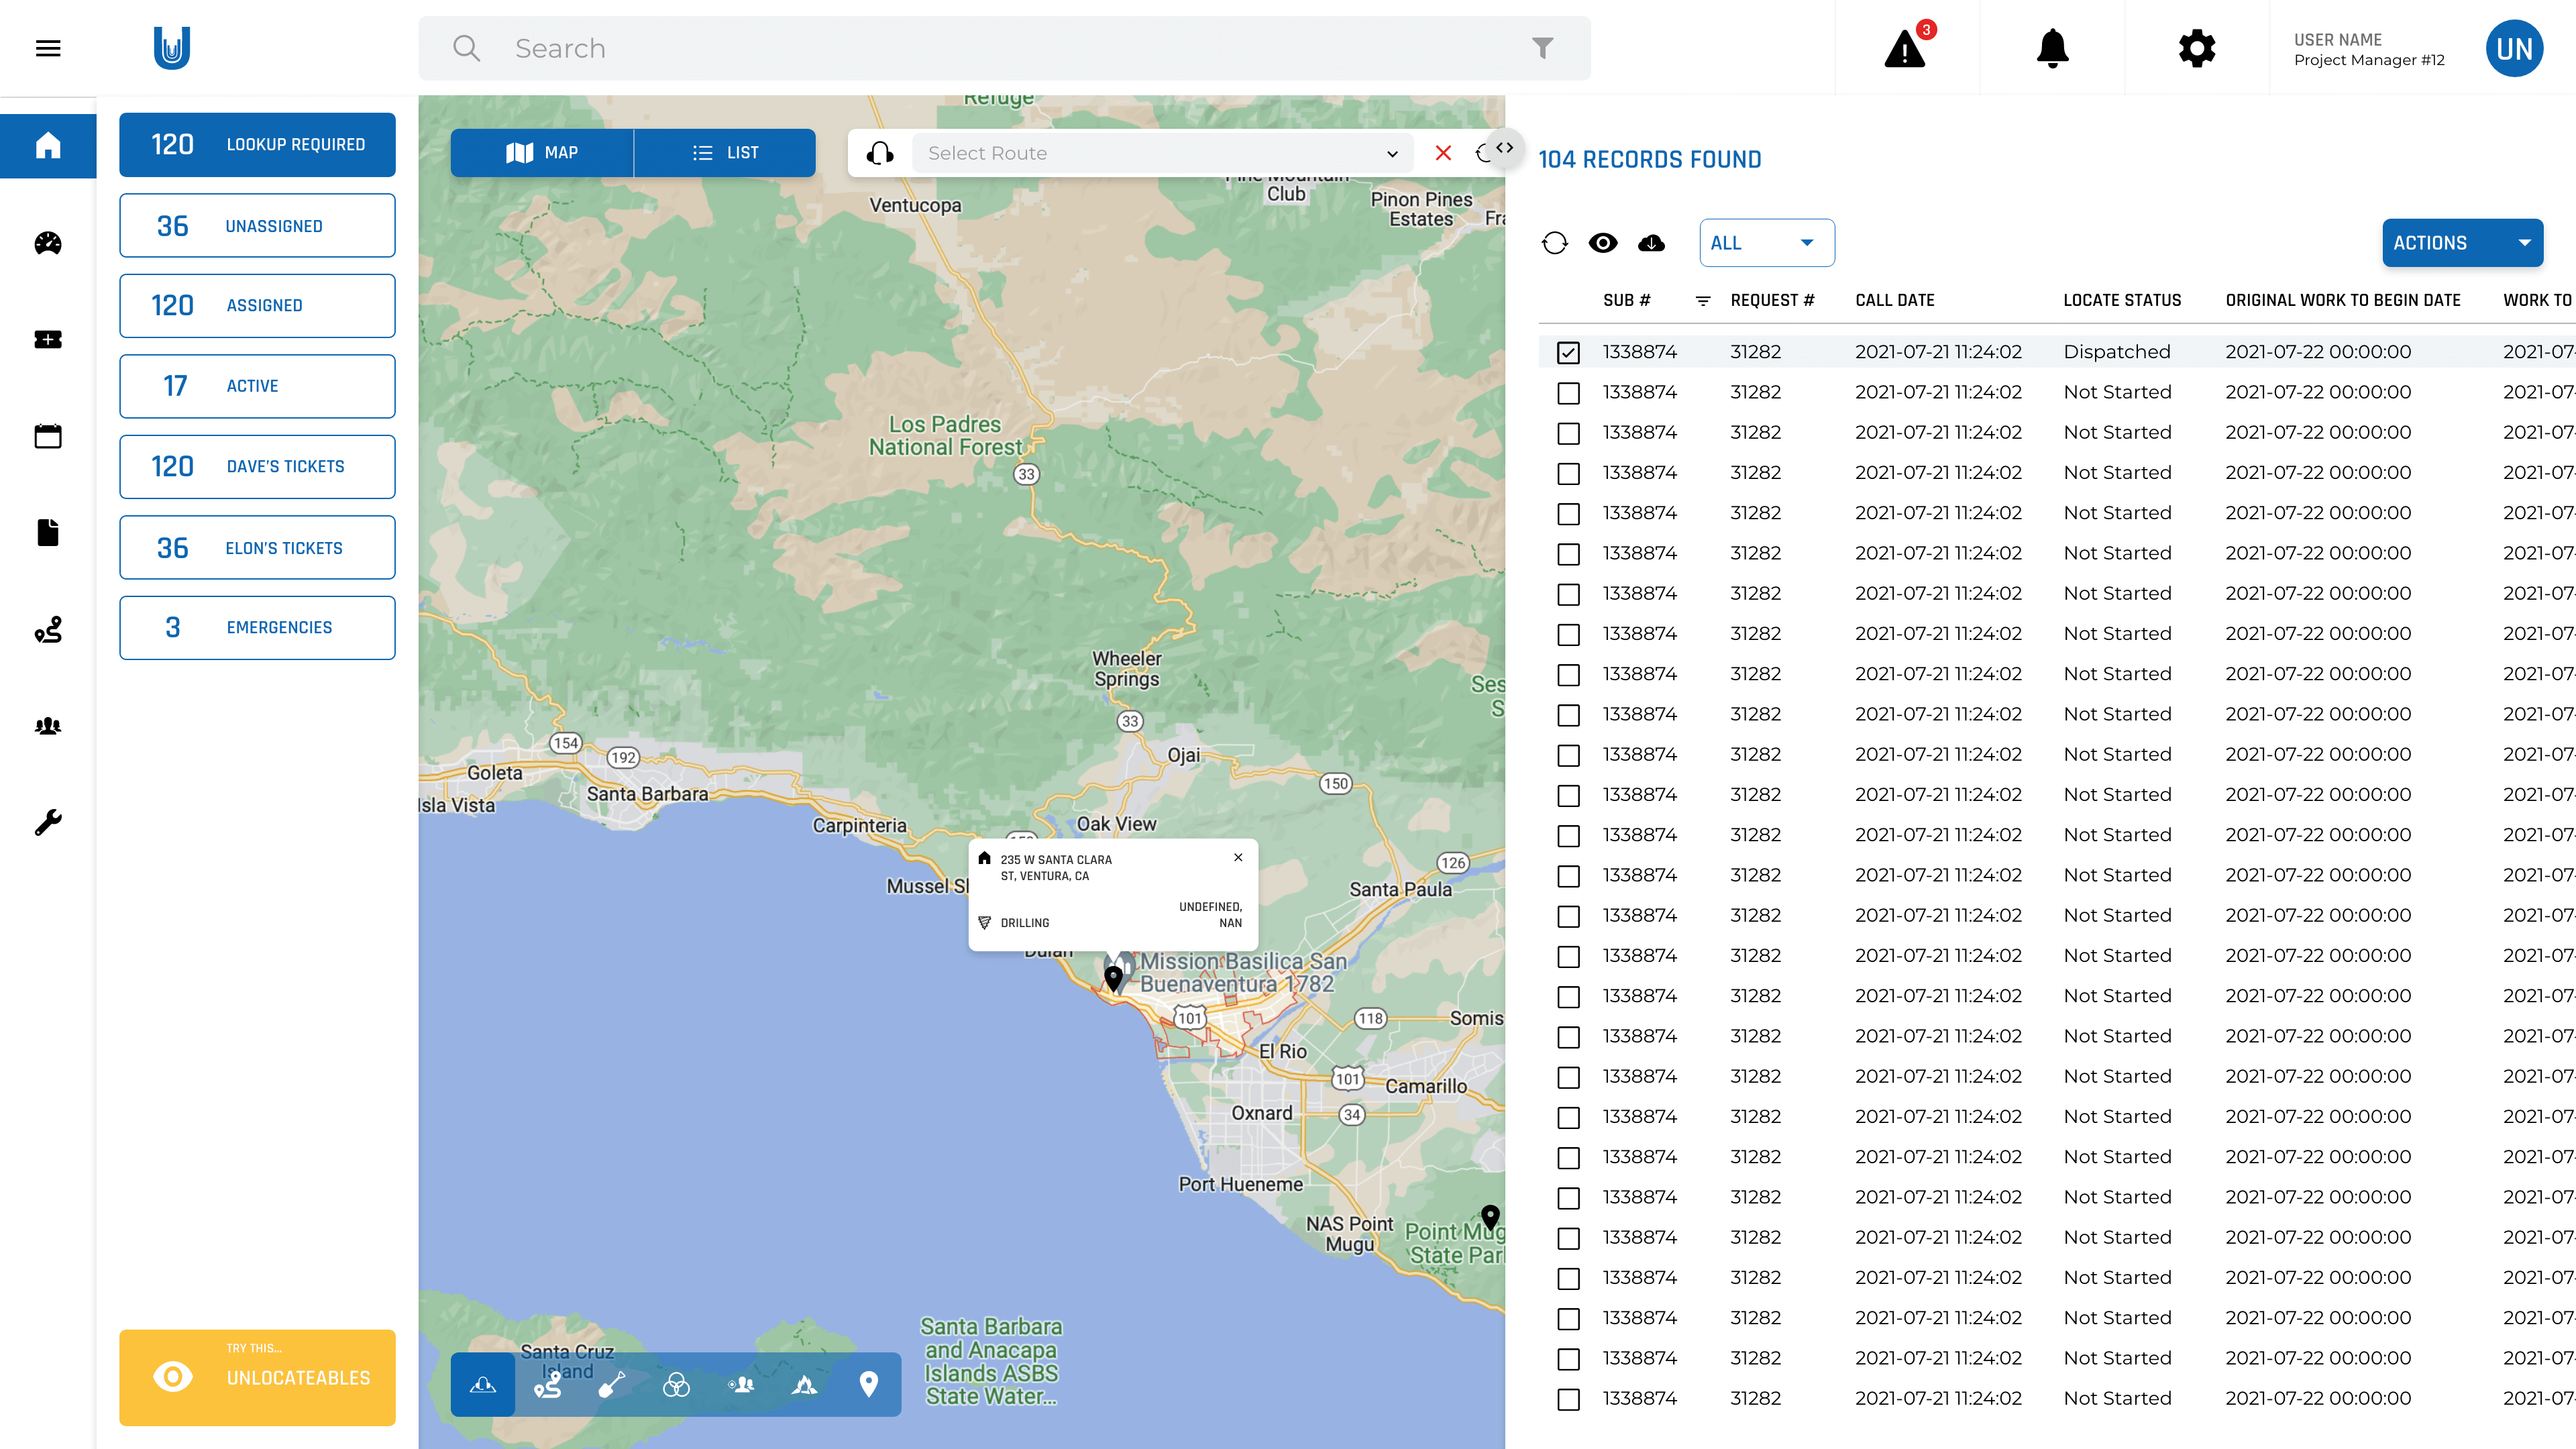Toggle record visibility with the eye icon
Screen dimensions: 2576x1449
point(1603,243)
